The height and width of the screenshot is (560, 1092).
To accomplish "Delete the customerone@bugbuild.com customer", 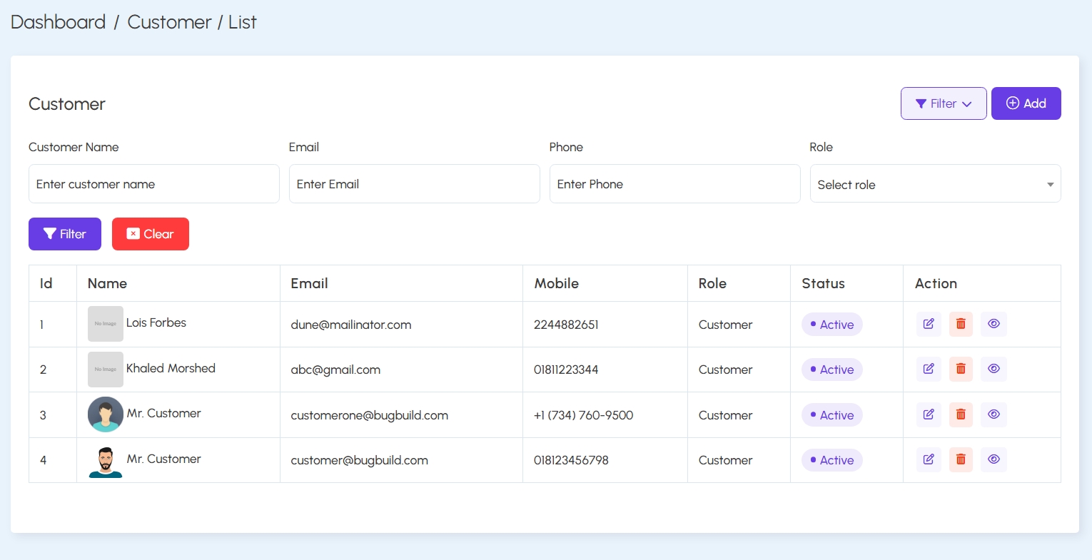I will [961, 414].
